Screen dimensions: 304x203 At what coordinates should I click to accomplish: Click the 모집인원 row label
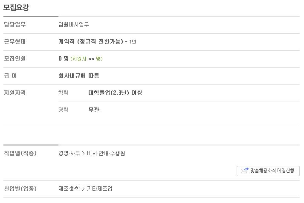pos(15,58)
